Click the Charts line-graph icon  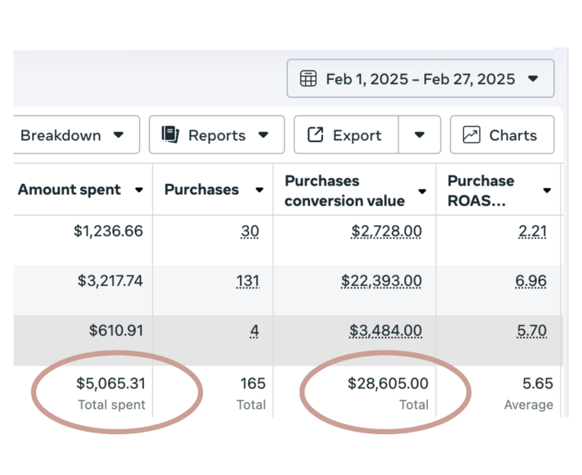click(x=471, y=135)
